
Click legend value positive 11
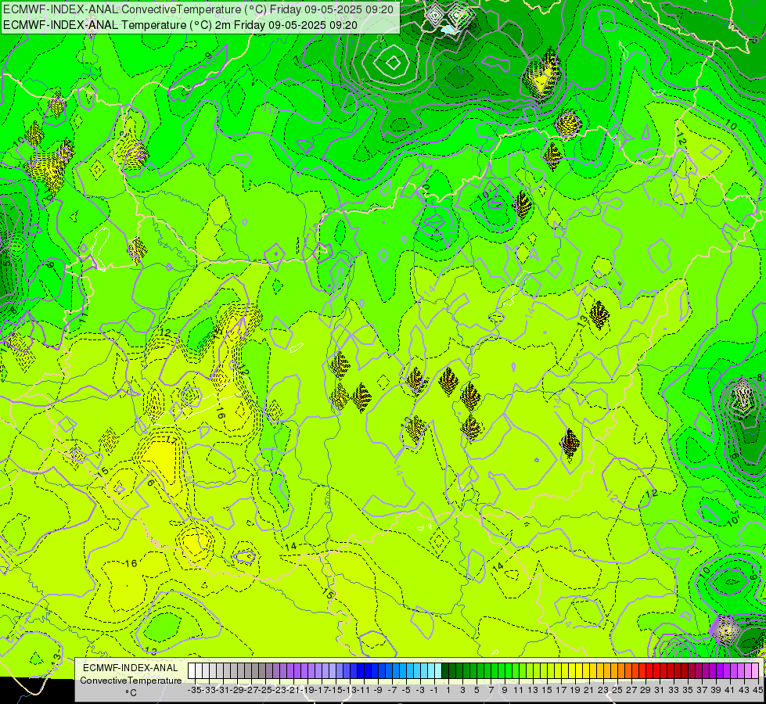(519, 690)
